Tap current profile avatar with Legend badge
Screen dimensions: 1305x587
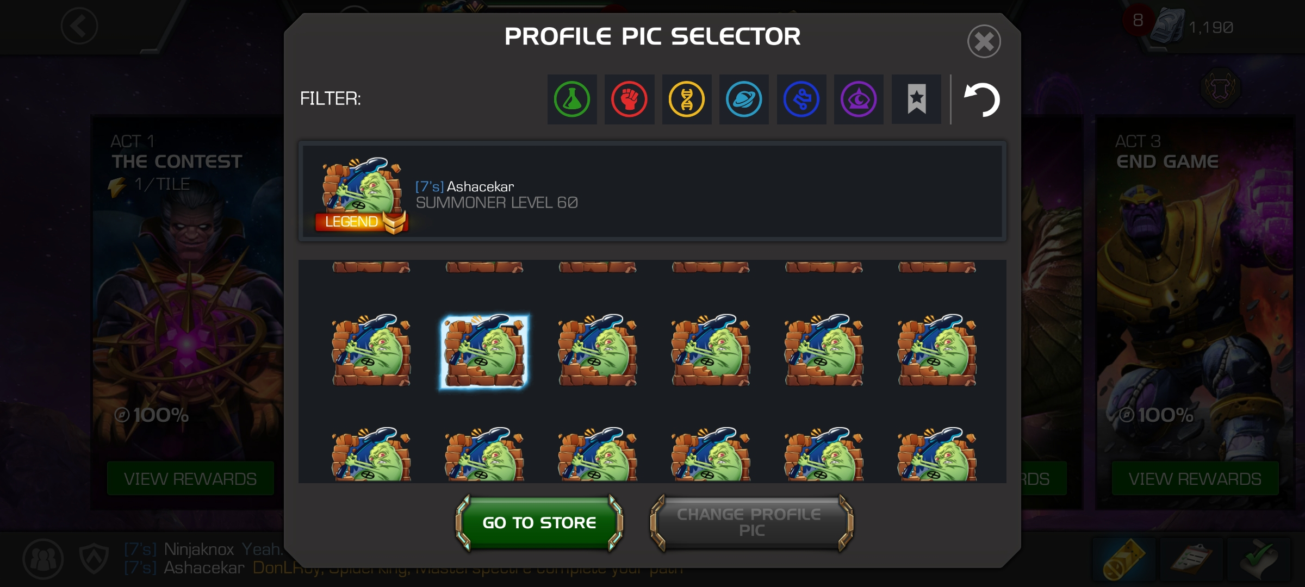(361, 196)
